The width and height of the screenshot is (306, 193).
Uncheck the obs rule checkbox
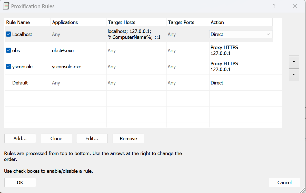[x=8, y=50]
